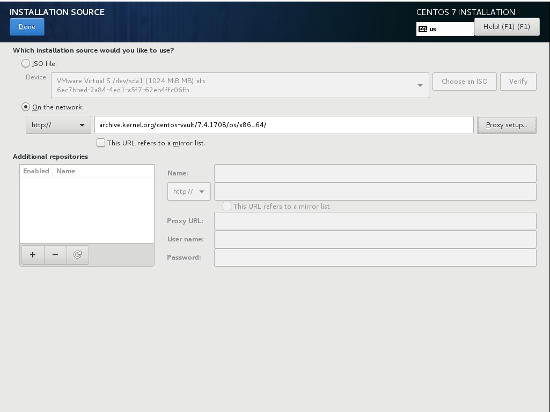Check mirror list box under network URL
The image size is (550, 412).
101,143
